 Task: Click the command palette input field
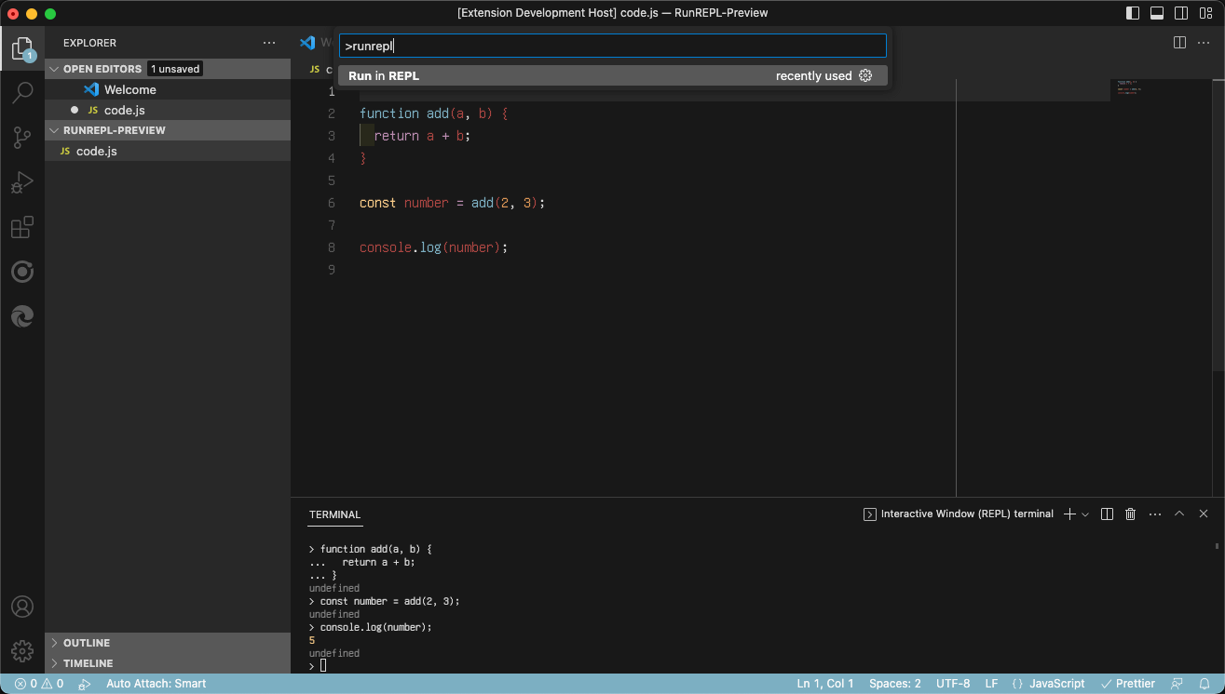(x=613, y=46)
